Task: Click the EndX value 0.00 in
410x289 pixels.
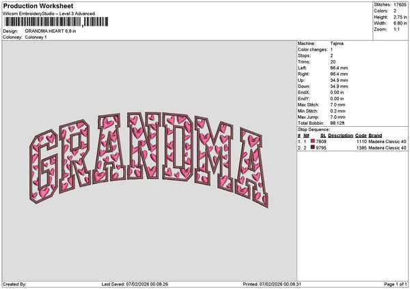Action: 337,93
